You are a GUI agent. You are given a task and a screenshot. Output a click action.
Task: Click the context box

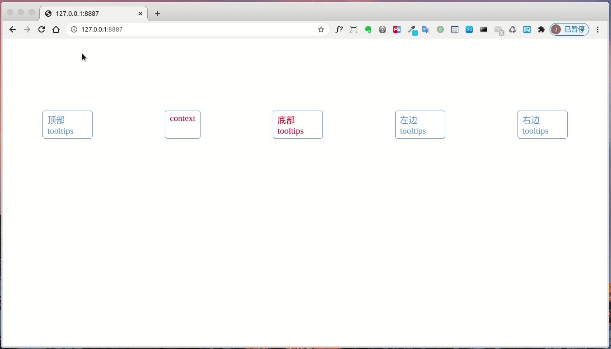point(182,124)
